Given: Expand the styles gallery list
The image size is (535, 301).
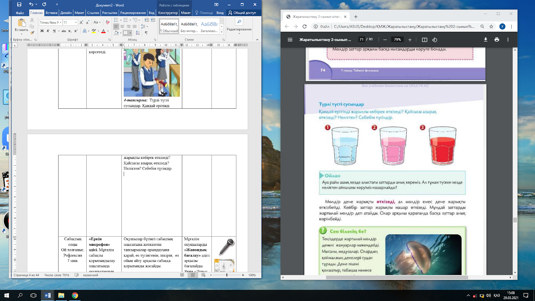Looking at the screenshot, I should (221, 32).
